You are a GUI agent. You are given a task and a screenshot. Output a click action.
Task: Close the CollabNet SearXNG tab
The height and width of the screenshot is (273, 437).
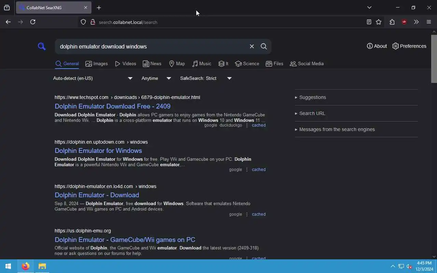pyautogui.click(x=86, y=8)
